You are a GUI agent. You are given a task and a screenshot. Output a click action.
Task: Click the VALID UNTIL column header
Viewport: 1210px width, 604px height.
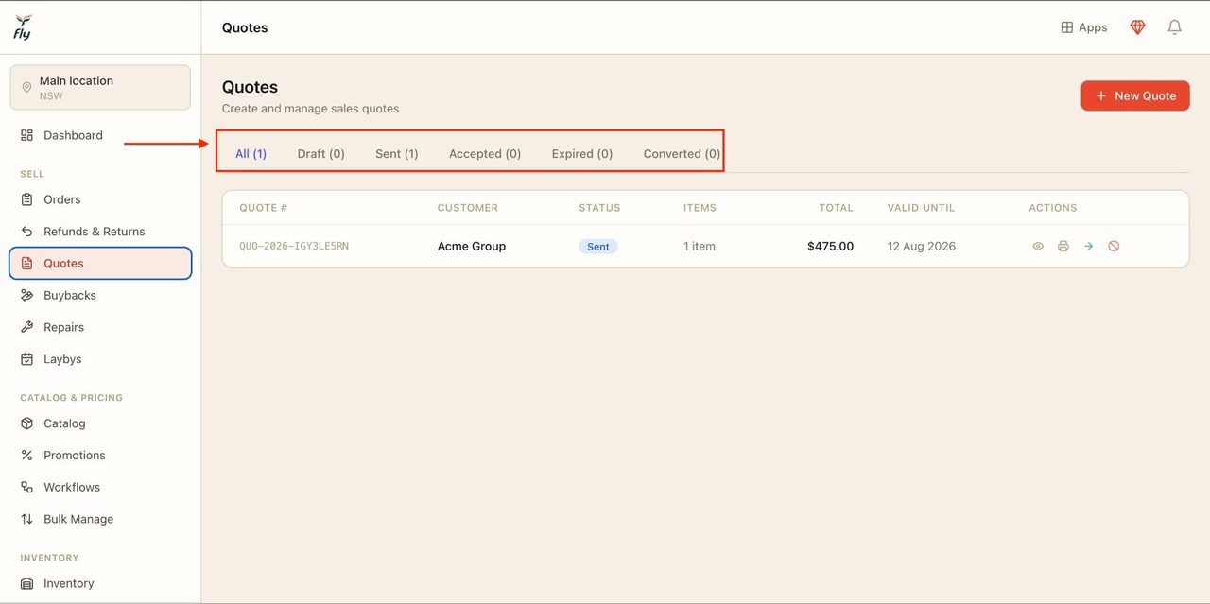click(x=922, y=208)
